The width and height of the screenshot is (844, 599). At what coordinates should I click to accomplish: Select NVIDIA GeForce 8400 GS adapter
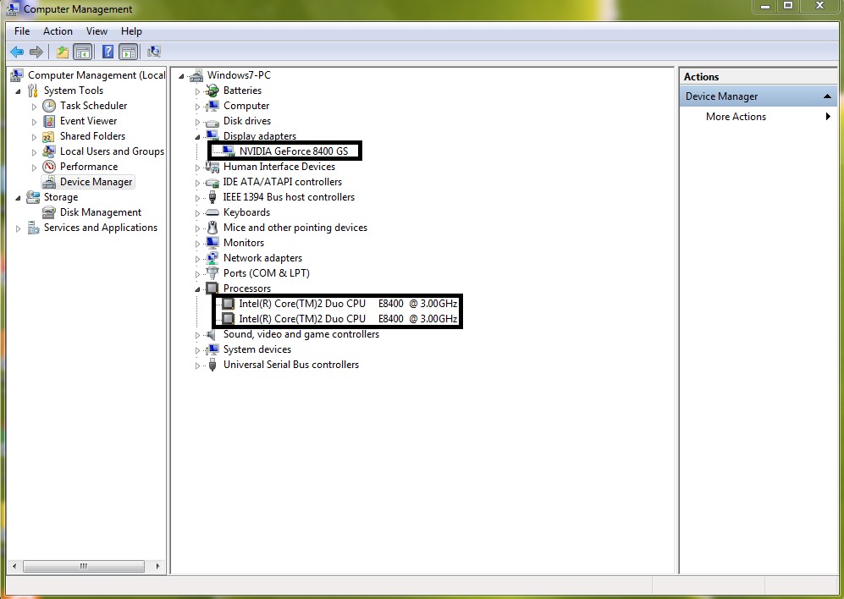tap(294, 151)
